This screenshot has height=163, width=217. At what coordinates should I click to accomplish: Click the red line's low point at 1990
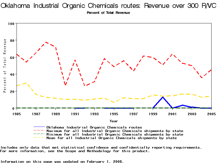(x=65, y=85)
